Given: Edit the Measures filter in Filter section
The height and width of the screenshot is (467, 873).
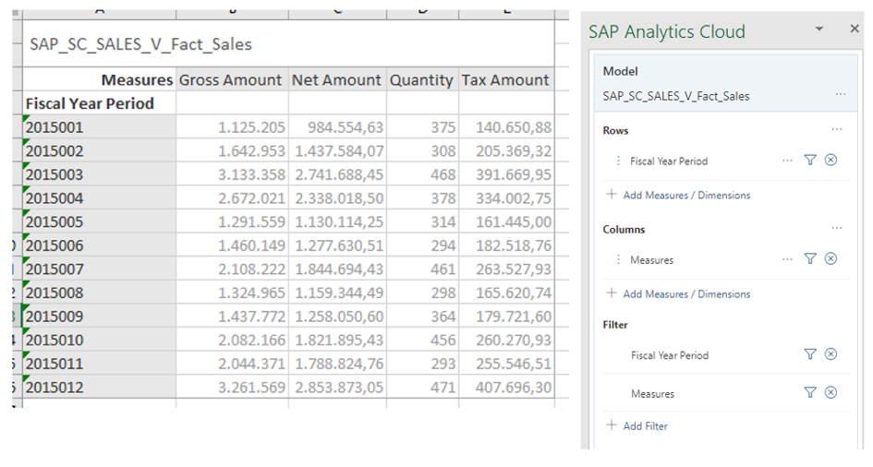Looking at the screenshot, I should (810, 393).
